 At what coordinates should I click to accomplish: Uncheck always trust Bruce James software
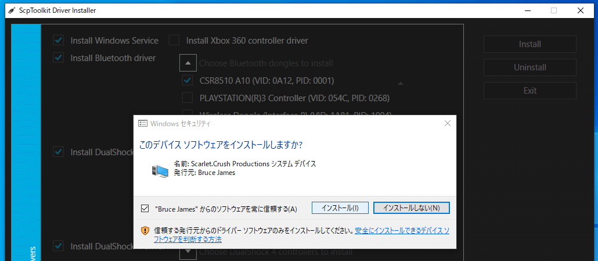pyautogui.click(x=145, y=208)
